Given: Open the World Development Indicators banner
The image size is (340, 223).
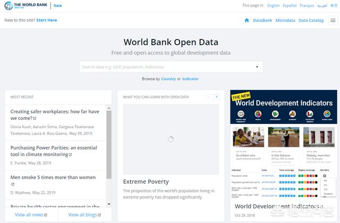Looking at the screenshot, I should (x=284, y=107).
